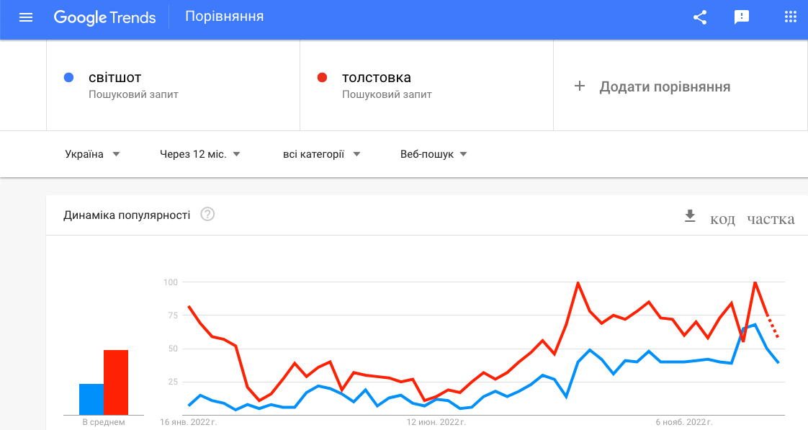Click the blue dot beside світшот
The image size is (808, 430).
pyautogui.click(x=69, y=78)
